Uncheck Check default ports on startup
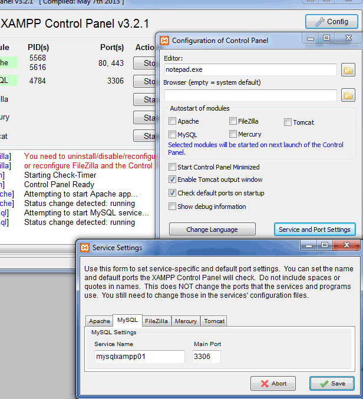Viewport: 363px width, 399px height. point(172,193)
